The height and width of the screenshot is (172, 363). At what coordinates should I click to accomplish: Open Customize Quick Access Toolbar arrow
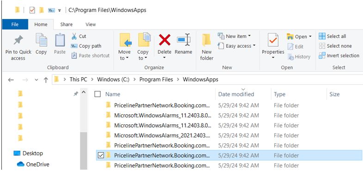pyautogui.click(x=60, y=11)
